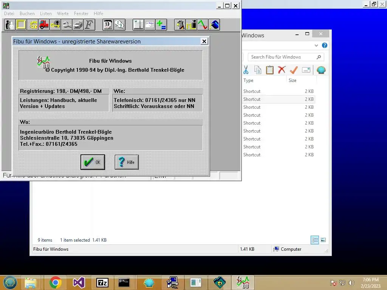Open the Start shell button on taskbar
Screen dimensions: 387x290
[x=10, y=282]
